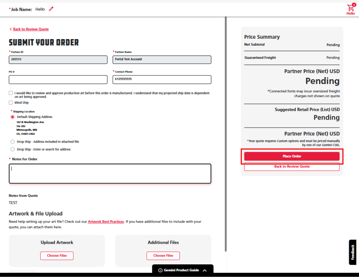Choose Drop Ship enter or search address
The width and height of the screenshot is (359, 277).
tap(13, 149)
